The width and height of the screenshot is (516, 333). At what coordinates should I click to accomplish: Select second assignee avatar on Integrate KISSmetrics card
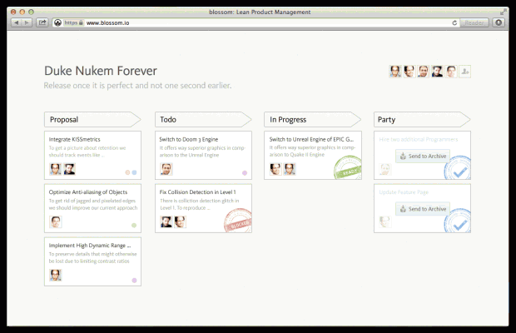(69, 169)
